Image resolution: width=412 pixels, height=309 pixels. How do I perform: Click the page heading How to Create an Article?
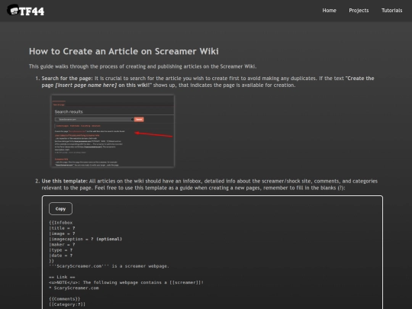click(x=124, y=51)
